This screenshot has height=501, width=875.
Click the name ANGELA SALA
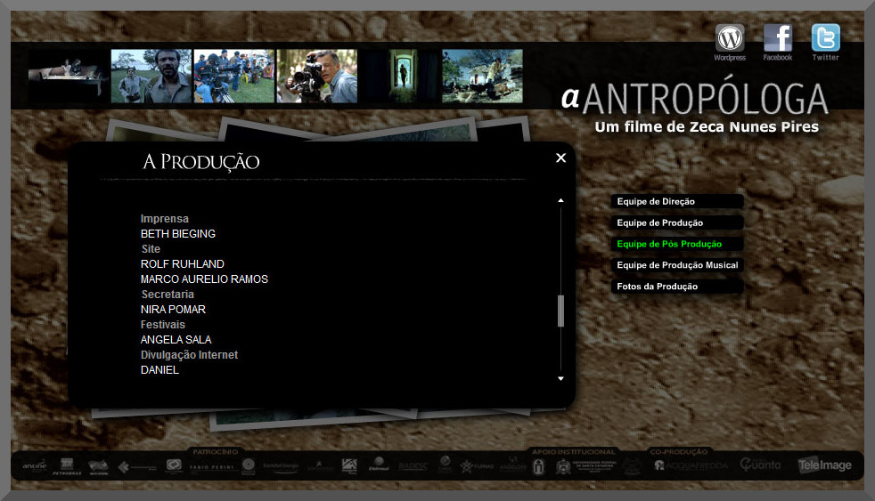[176, 339]
